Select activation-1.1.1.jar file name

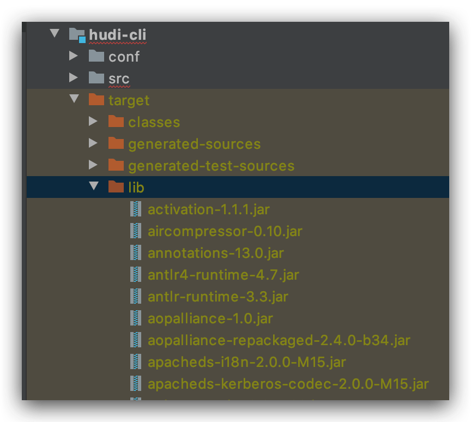point(209,210)
